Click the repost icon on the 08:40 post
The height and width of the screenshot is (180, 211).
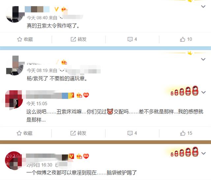73,39
